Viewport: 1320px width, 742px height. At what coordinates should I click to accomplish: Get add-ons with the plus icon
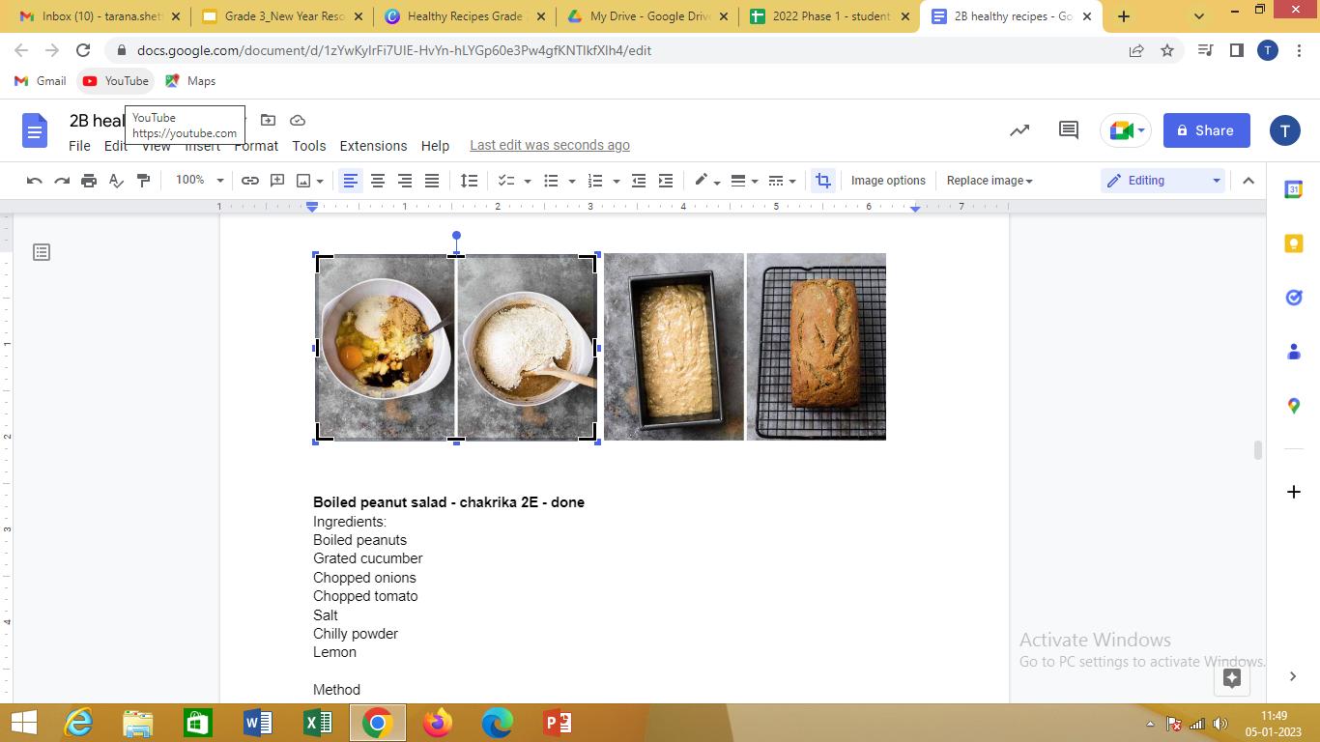point(1294,492)
